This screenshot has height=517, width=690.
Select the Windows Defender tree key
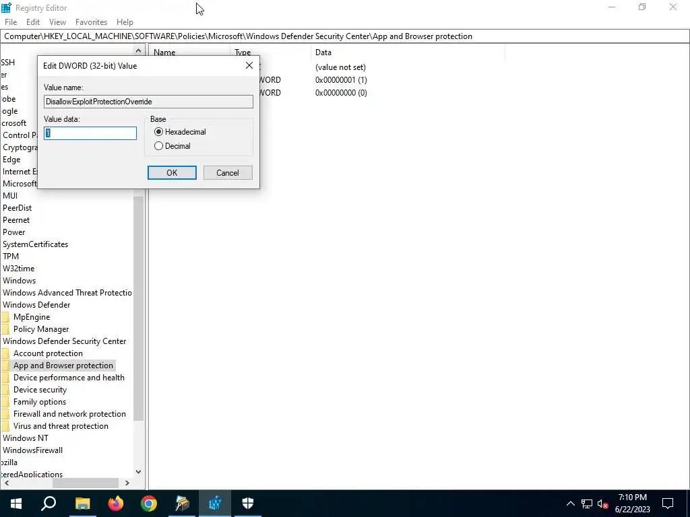36,305
